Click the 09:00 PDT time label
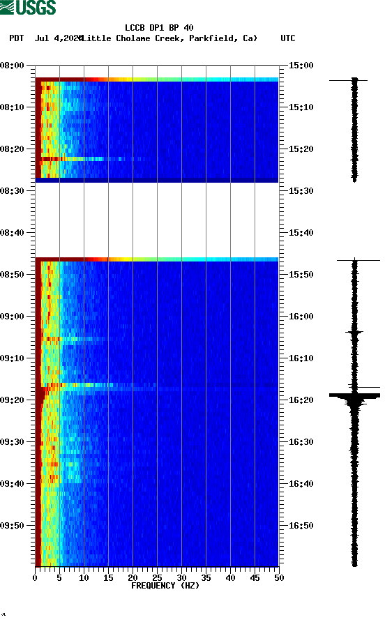 13,317
